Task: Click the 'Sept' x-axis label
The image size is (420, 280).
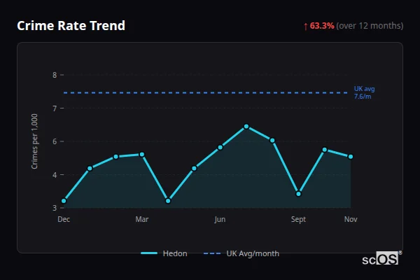Action: click(298, 219)
